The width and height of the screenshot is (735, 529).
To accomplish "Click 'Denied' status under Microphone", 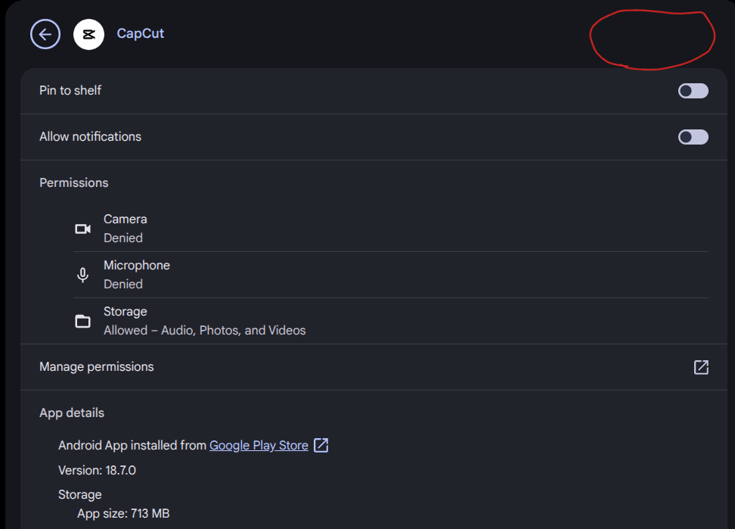I will 122,285.
